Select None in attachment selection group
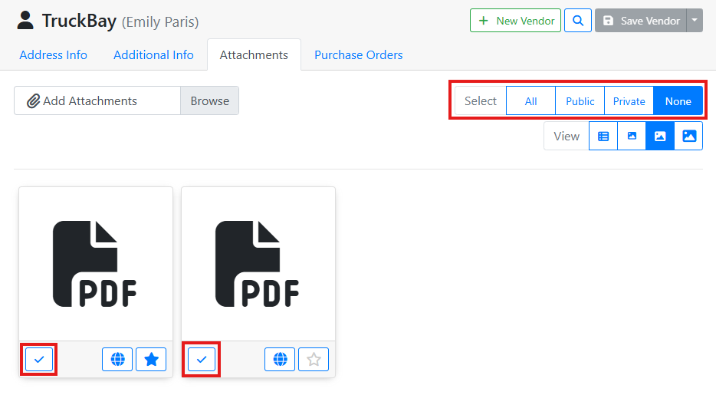The height and width of the screenshot is (395, 716). pos(678,101)
